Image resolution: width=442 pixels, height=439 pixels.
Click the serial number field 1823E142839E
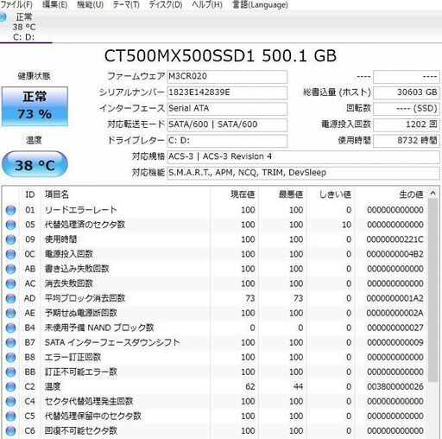[227, 92]
